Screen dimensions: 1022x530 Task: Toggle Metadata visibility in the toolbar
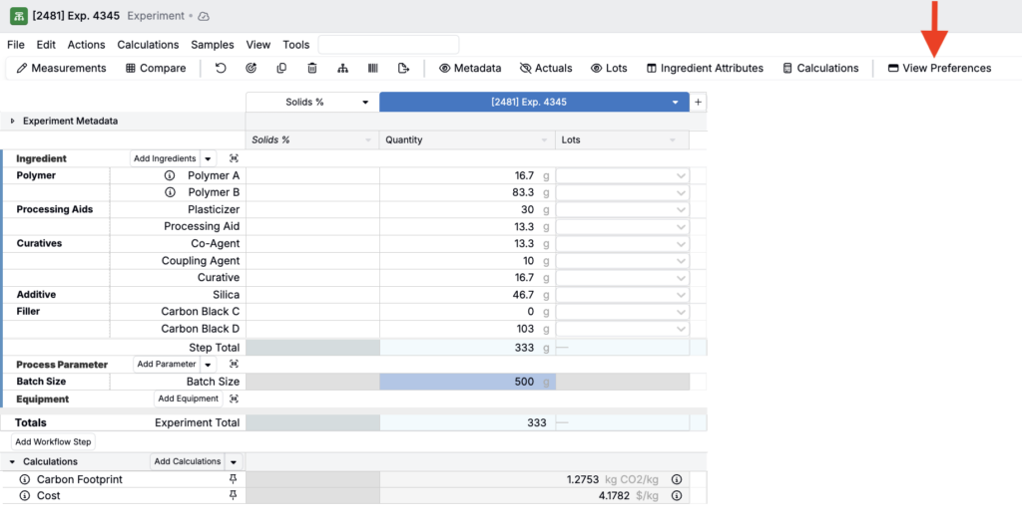coord(470,68)
